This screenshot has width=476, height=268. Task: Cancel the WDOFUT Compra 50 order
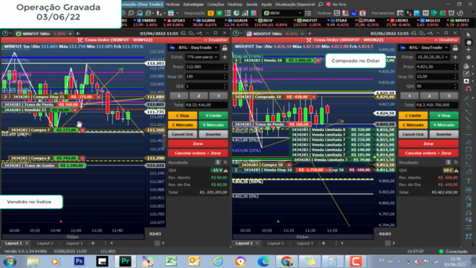tap(289, 165)
